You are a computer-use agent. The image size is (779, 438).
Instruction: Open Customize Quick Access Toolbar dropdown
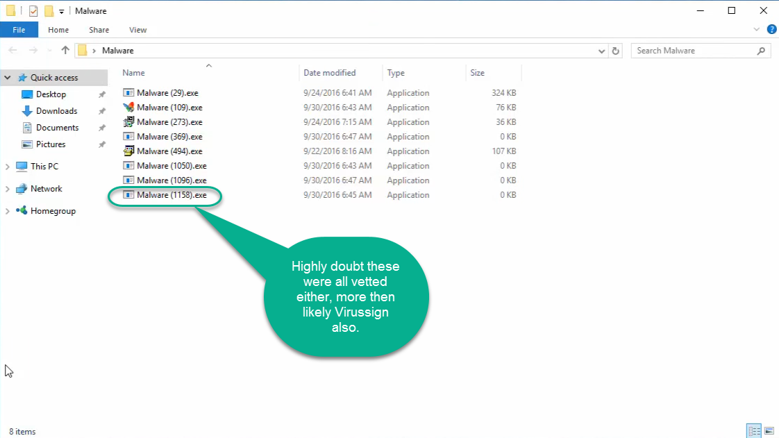pos(61,11)
